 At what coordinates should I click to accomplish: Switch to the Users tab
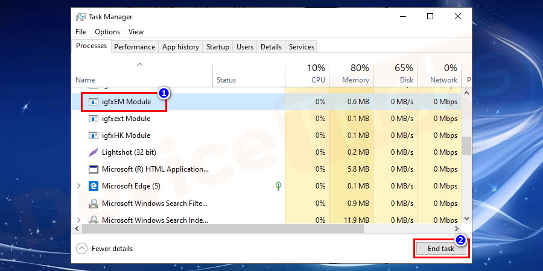pyautogui.click(x=245, y=46)
